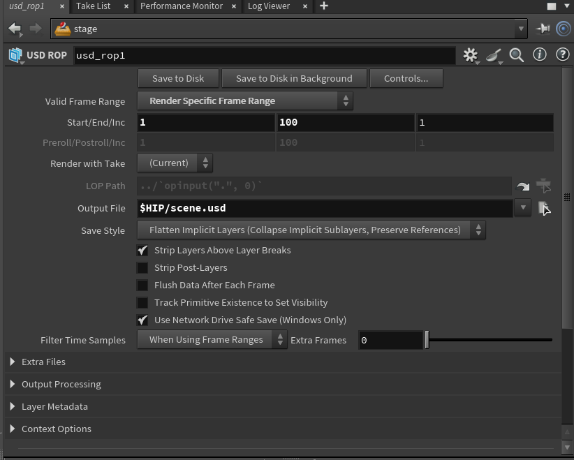Click the Controls... button
Image resolution: width=574 pixels, height=460 pixels.
click(x=406, y=78)
